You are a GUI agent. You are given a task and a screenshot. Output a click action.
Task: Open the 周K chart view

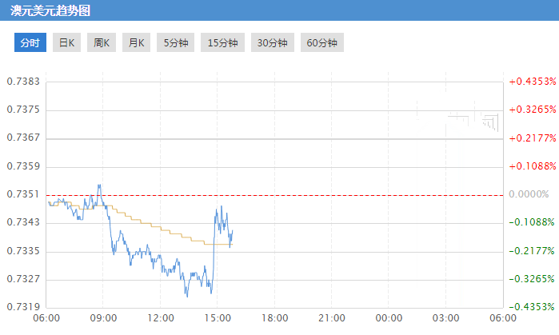point(101,43)
